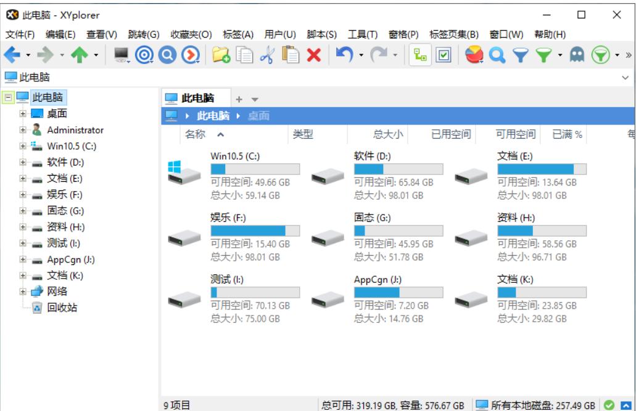This screenshot has height=411, width=636.
Task: Click the Find Files magnifier icon
Action: point(497,55)
